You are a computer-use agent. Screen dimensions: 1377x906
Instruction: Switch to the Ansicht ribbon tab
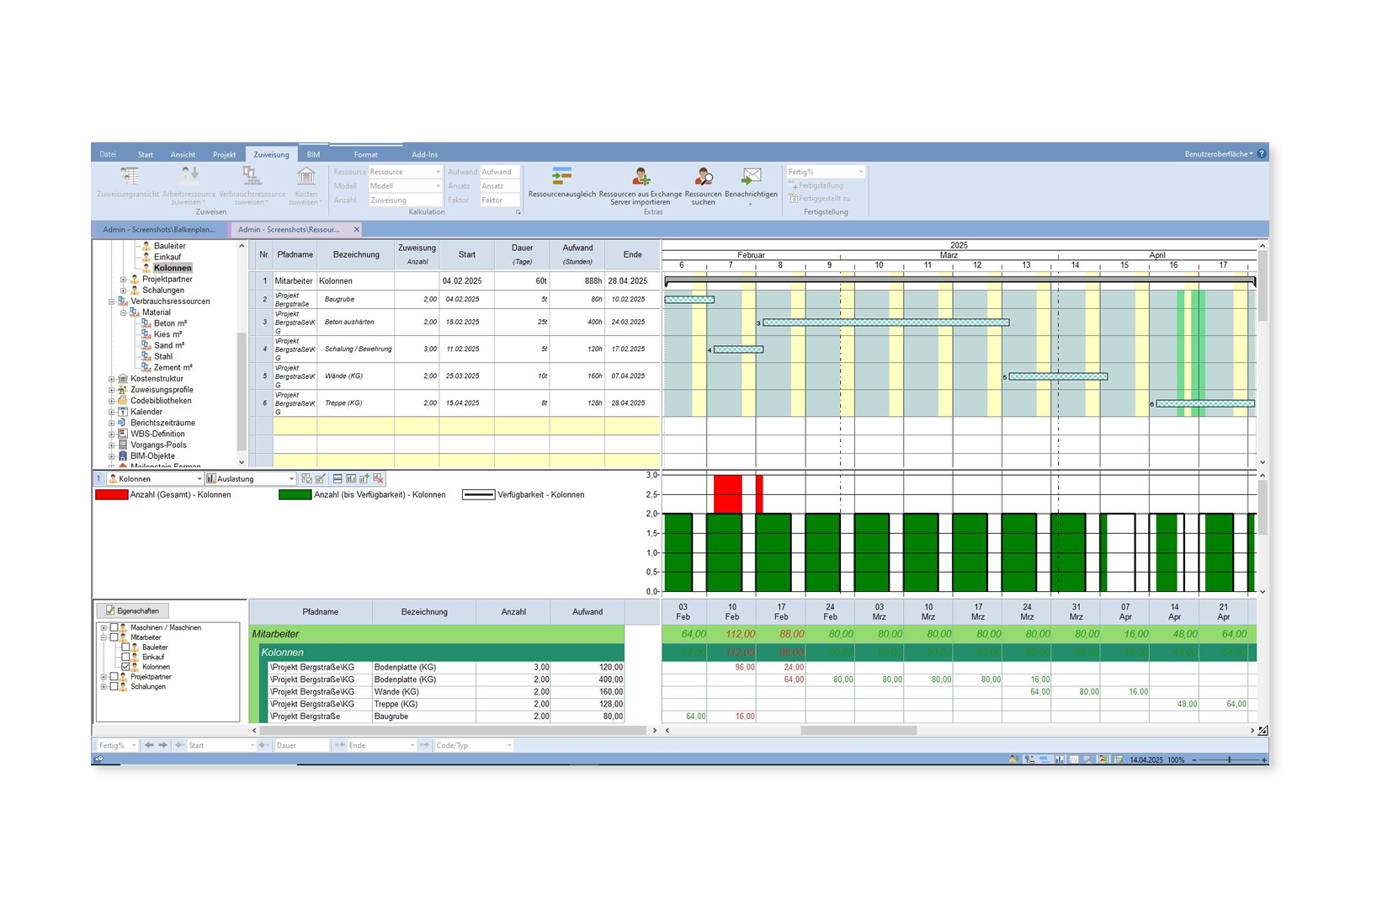183,155
